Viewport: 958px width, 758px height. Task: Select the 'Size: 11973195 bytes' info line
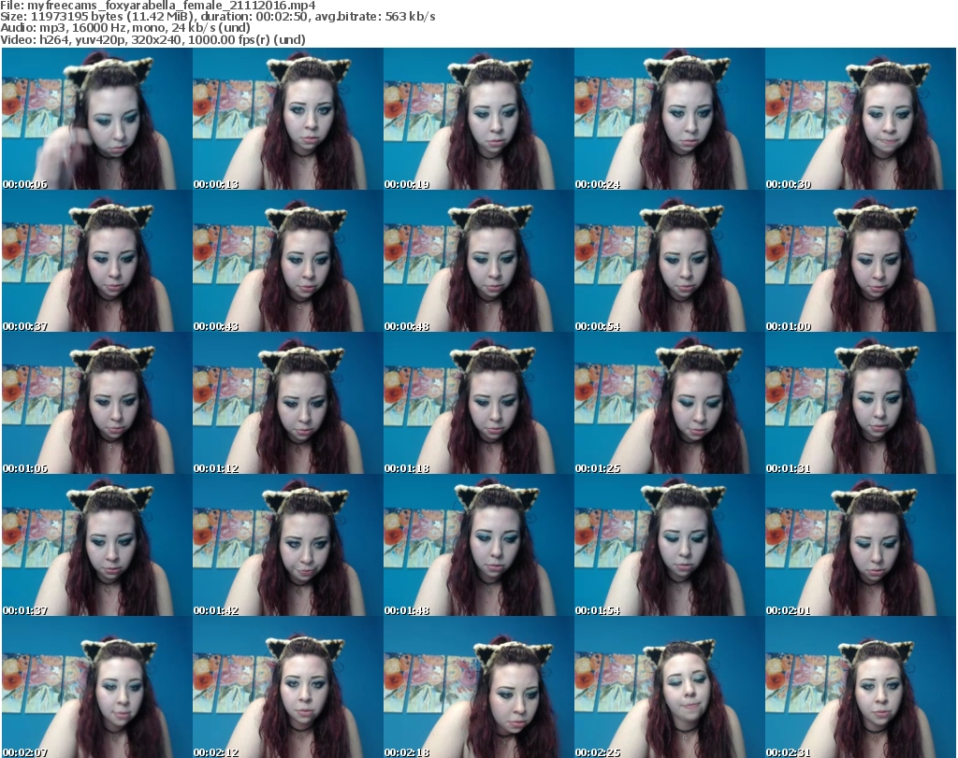click(217, 17)
